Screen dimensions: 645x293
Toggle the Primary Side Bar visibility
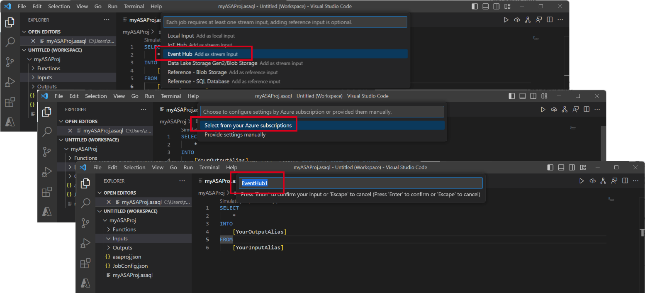click(x=550, y=167)
